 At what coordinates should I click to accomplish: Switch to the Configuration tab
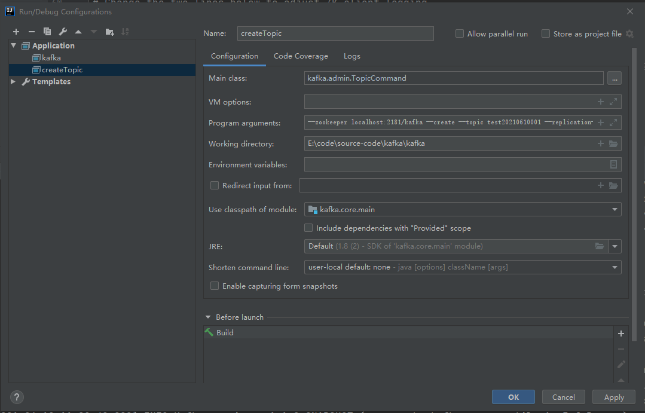(x=234, y=56)
